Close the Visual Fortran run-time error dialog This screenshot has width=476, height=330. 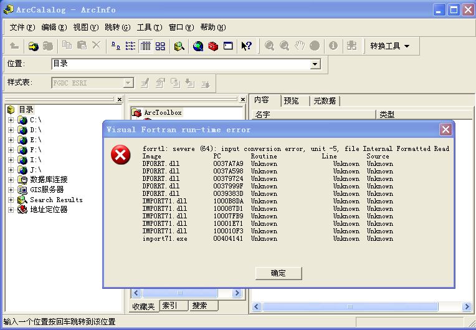pyautogui.click(x=445, y=130)
